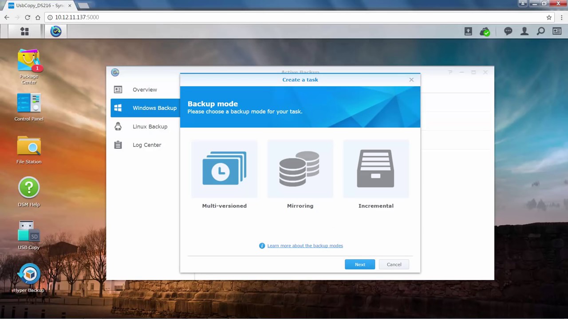Select Windows Backup in the sidebar
Viewport: 568px width, 319px height.
(x=145, y=108)
